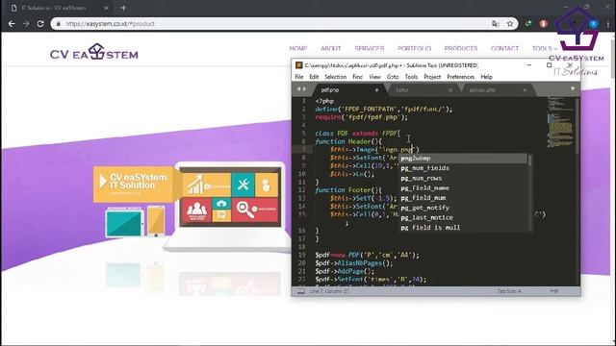Click the red shield extension icon
This screenshot has height=346, width=616.
(x=543, y=24)
